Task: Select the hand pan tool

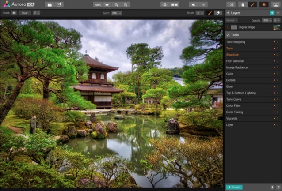Action: tap(243, 5)
